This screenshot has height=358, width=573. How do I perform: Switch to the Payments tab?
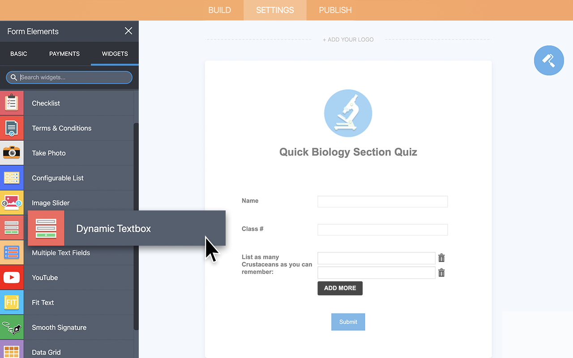pos(64,54)
